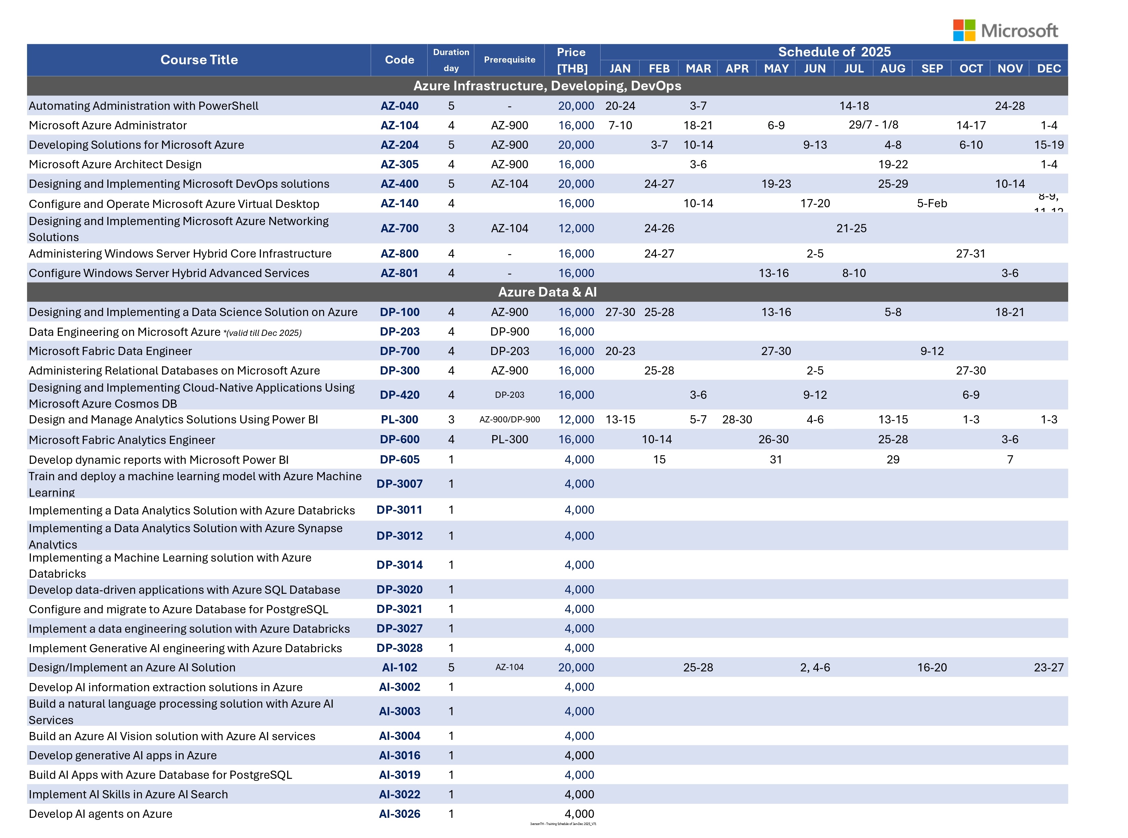Select course code AZ-104
Screen dimensions: 1128x838
point(400,125)
